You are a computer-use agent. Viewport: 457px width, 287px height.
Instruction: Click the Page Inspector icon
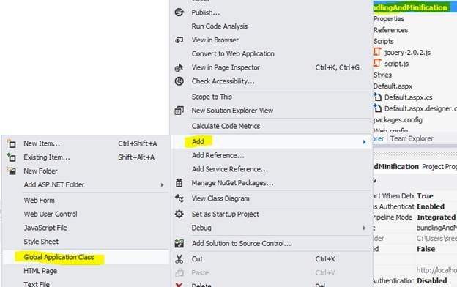tap(179, 67)
